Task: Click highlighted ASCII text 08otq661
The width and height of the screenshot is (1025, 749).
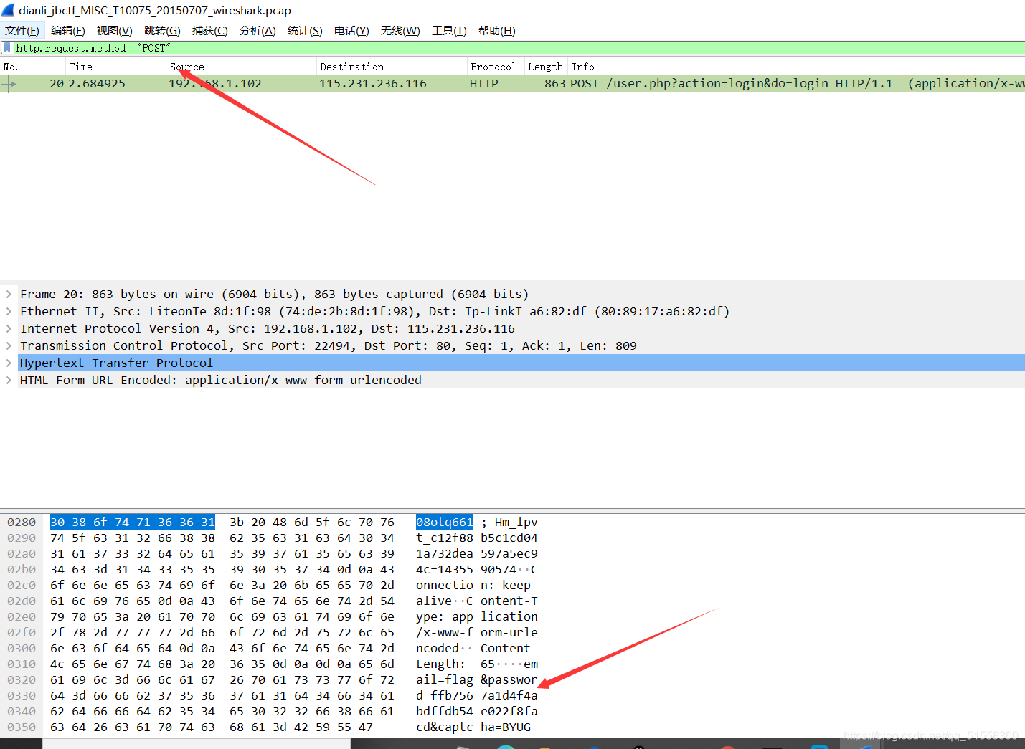Action: point(445,522)
